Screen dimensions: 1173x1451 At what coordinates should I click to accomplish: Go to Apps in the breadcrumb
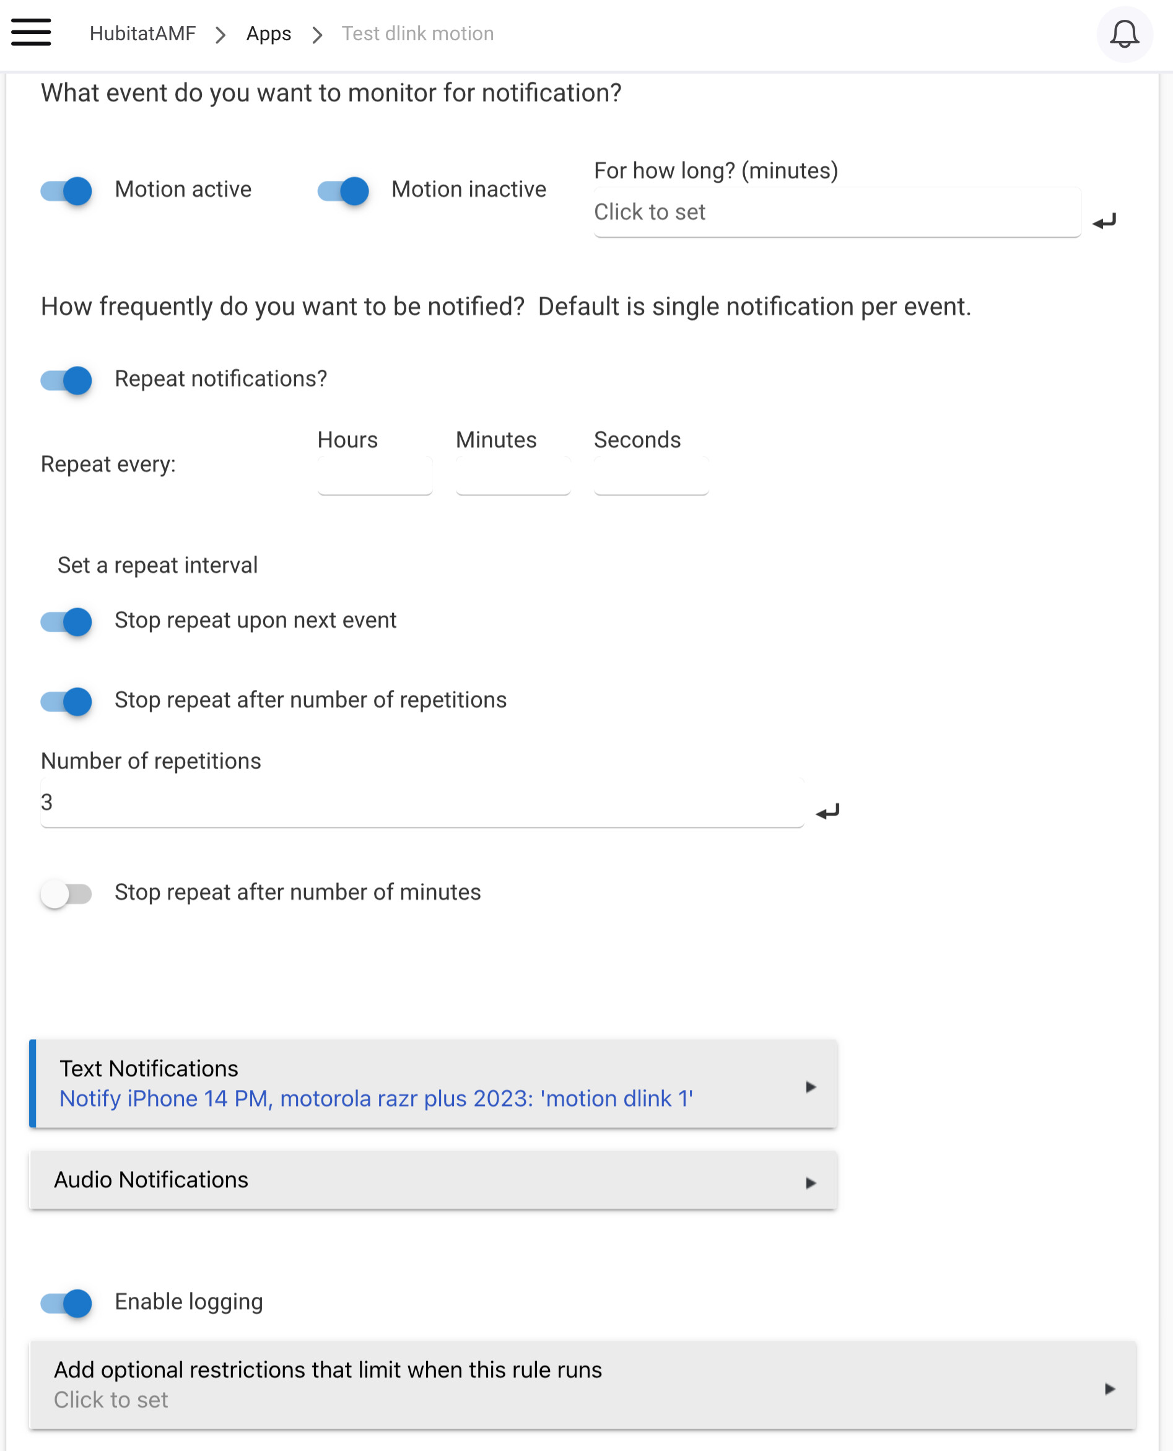point(268,34)
